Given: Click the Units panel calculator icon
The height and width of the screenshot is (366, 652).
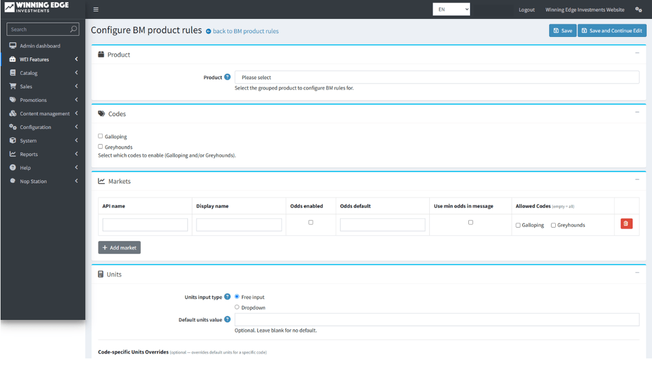Looking at the screenshot, I should [x=101, y=274].
